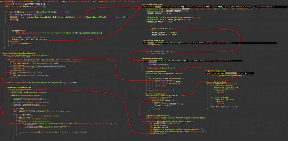Click 'abstract class NameBasedDispatcher extends Dispatcher' line

click(26, 55)
